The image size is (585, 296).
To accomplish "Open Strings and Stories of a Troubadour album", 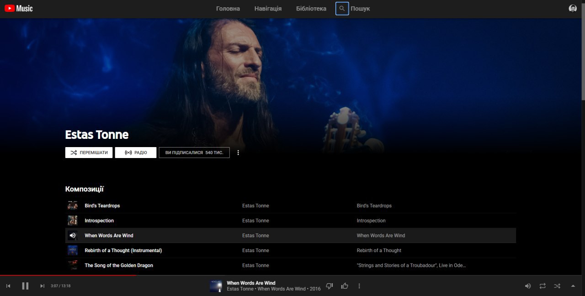I will (411, 265).
